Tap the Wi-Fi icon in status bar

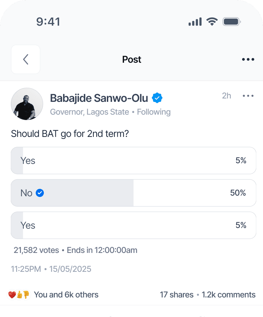tap(212, 22)
